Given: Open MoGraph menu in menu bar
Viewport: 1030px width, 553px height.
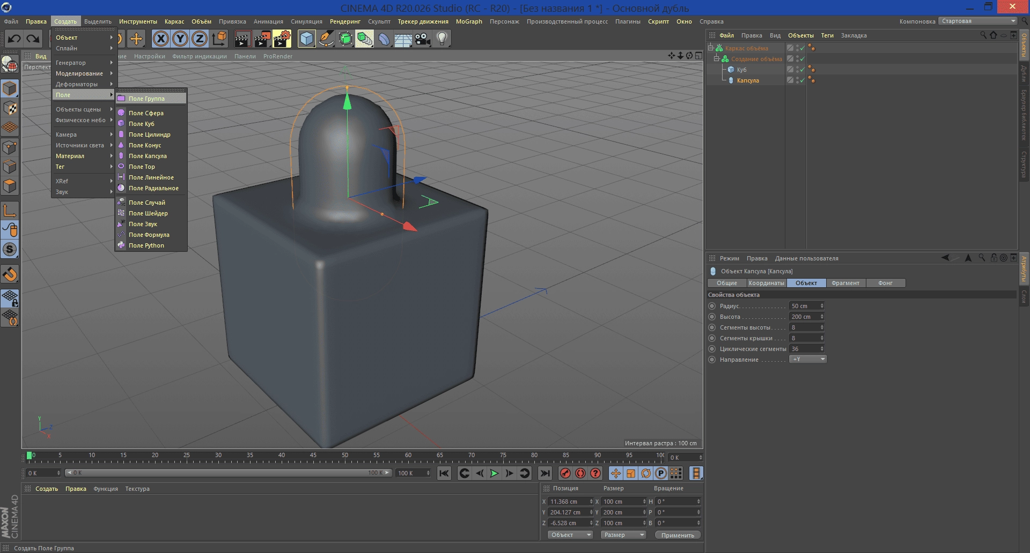Looking at the screenshot, I should (469, 21).
